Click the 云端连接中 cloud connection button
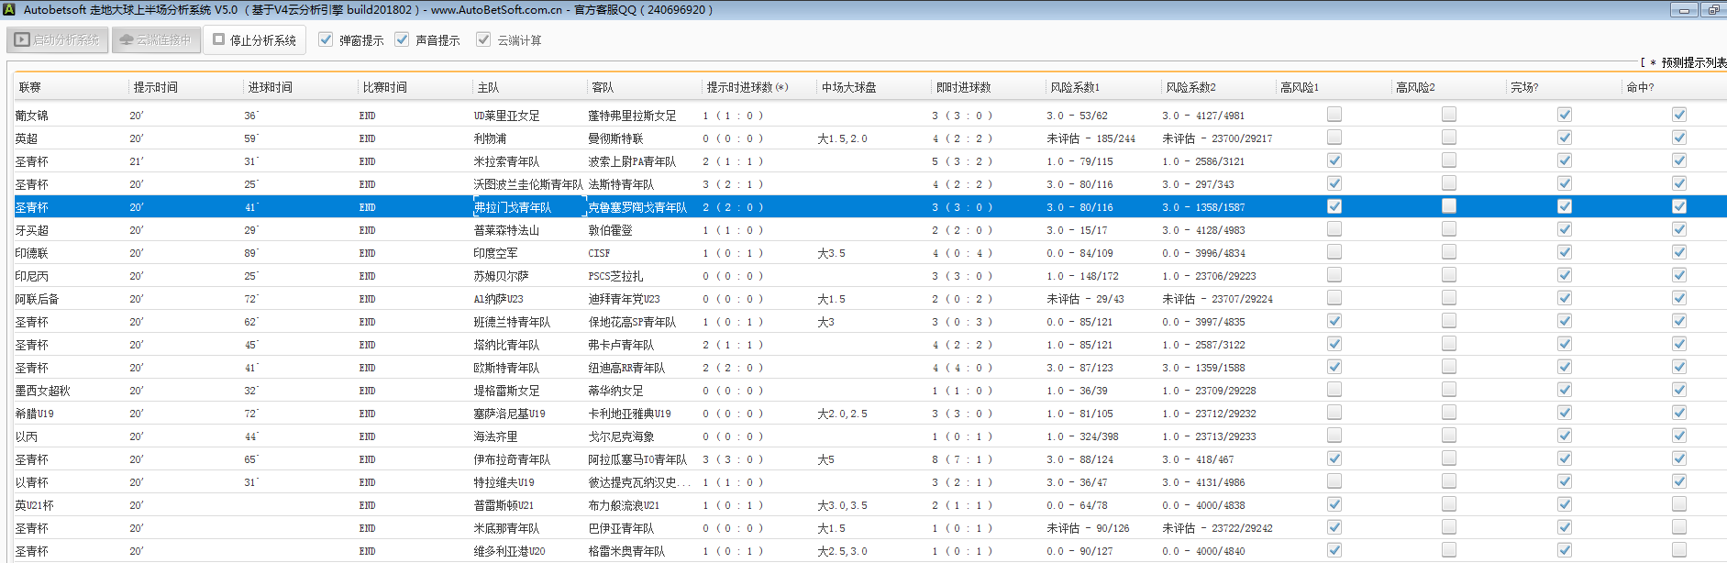This screenshot has width=1727, height=563. (156, 40)
